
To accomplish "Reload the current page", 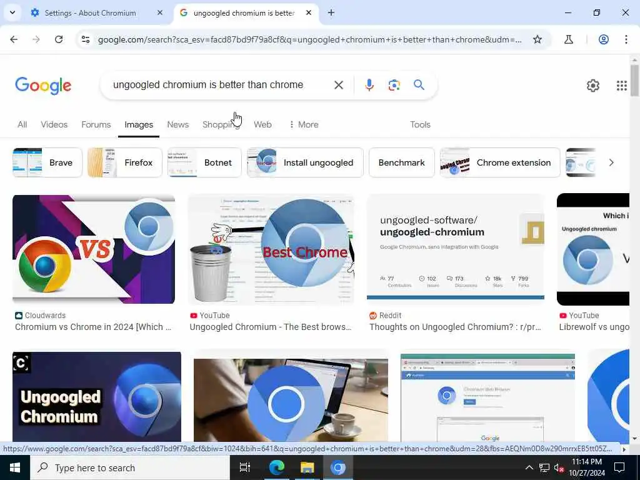I will [59, 39].
